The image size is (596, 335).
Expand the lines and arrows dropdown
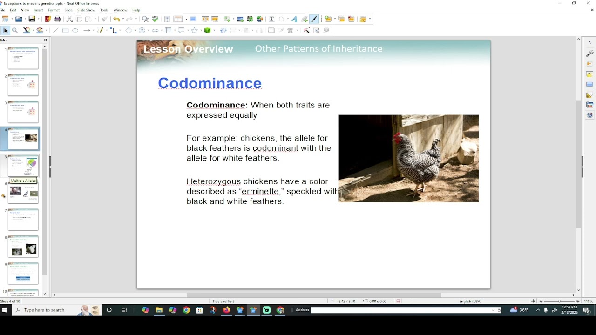(94, 31)
